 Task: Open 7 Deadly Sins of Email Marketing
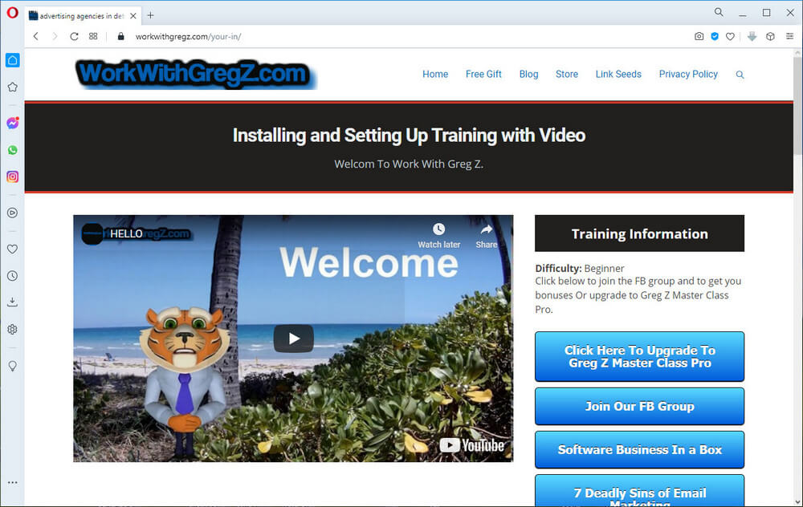(640, 491)
